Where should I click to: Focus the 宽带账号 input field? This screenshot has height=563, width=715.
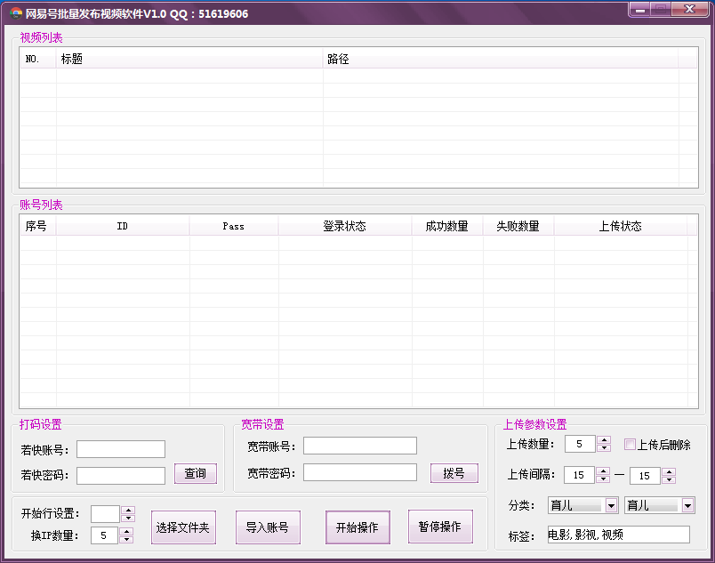pos(360,446)
